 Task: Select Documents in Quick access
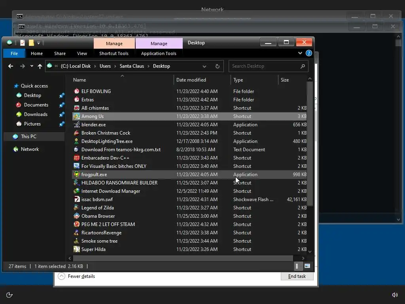click(x=36, y=104)
